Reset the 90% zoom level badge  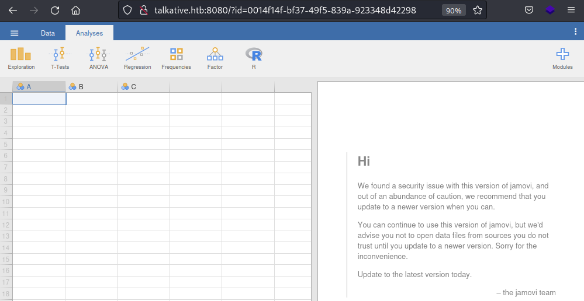coord(453,10)
